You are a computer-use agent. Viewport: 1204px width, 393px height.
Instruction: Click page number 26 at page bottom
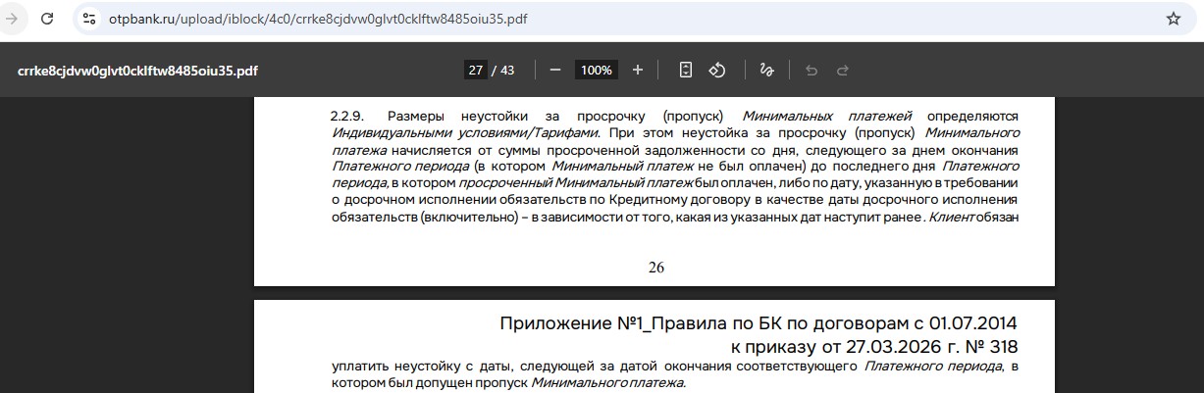655,268
